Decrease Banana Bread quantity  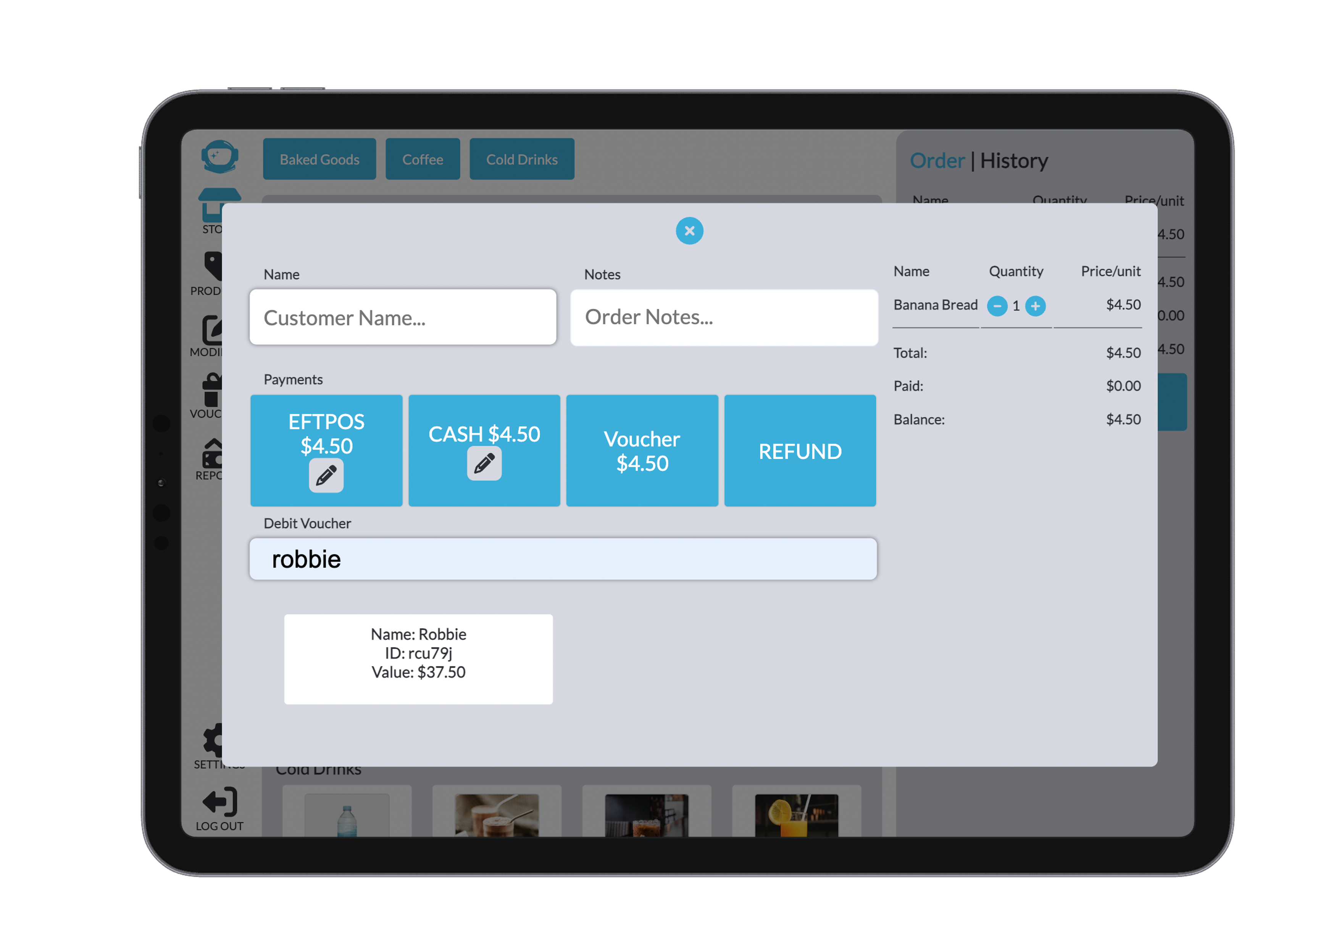pyautogui.click(x=997, y=306)
